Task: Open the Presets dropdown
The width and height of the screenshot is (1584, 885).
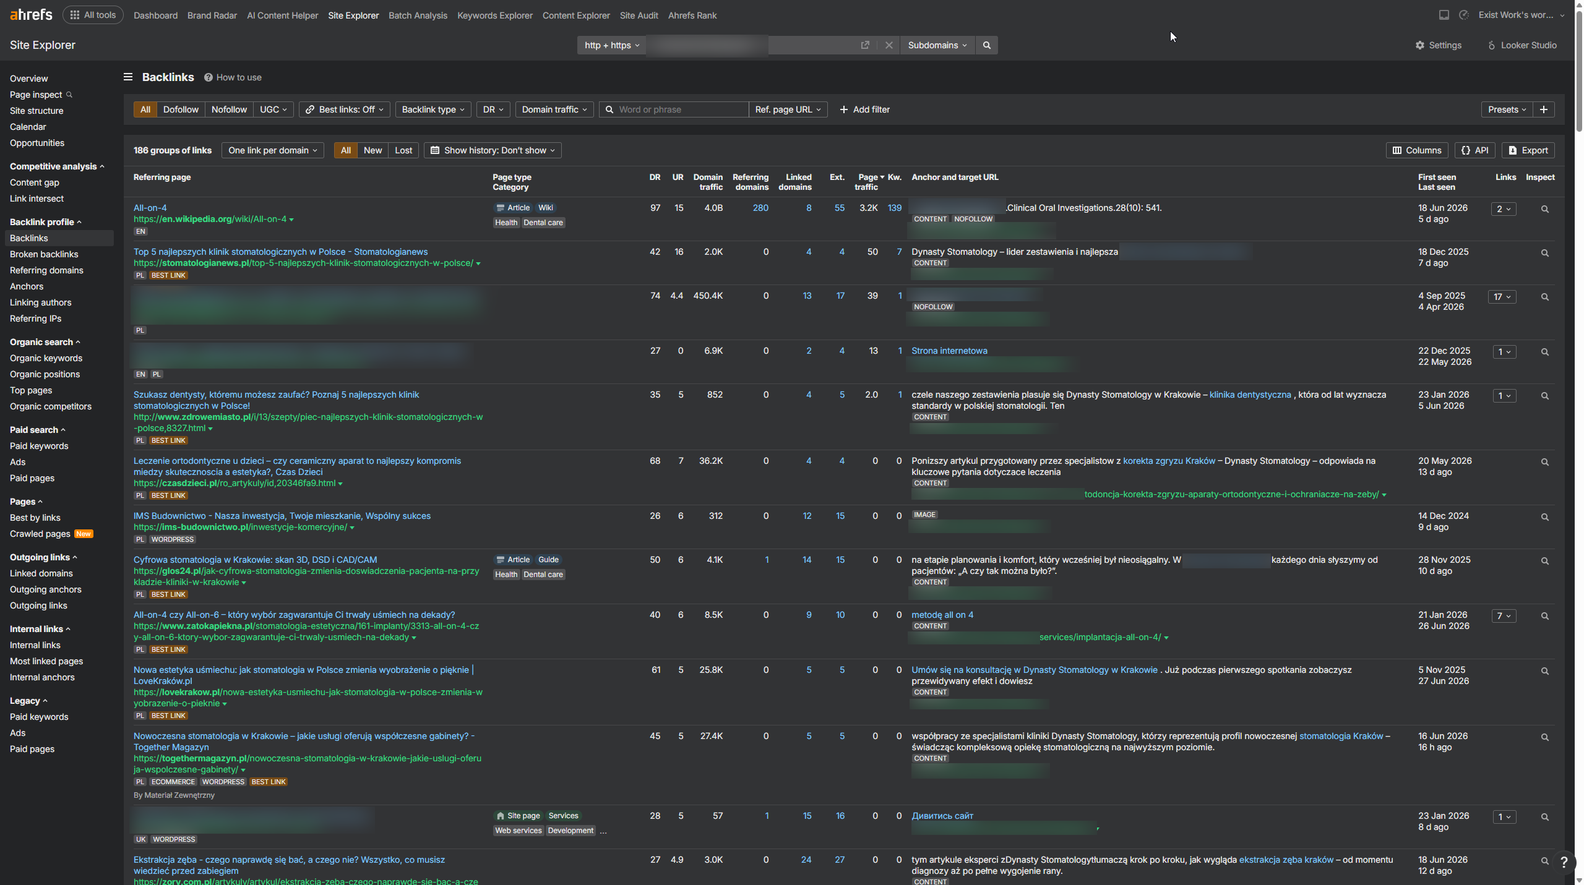Action: [x=1507, y=109]
